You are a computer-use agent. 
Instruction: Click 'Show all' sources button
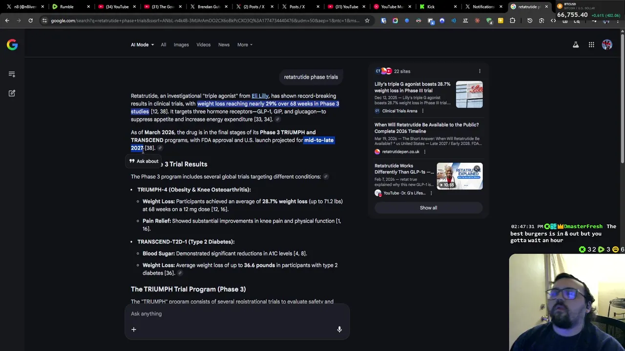(428, 208)
